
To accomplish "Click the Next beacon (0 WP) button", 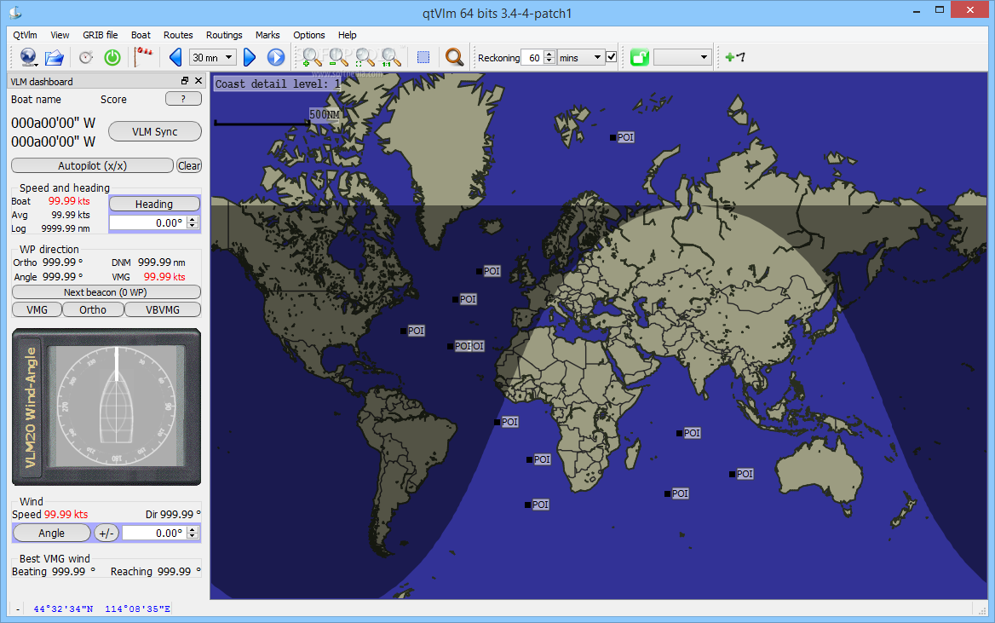I will [106, 292].
